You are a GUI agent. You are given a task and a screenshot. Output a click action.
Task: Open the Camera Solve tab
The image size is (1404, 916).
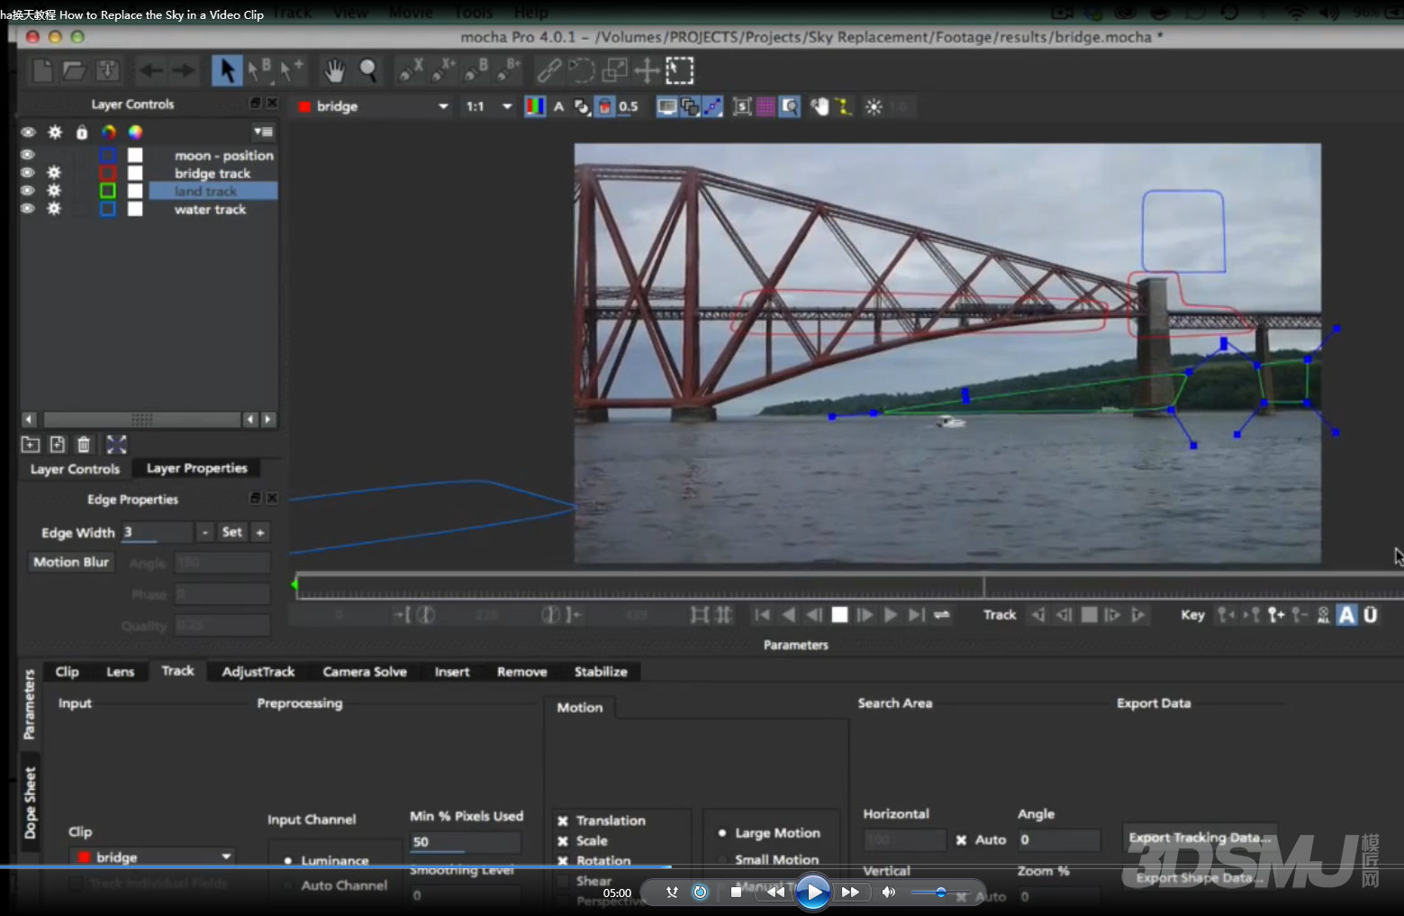pyautogui.click(x=365, y=672)
